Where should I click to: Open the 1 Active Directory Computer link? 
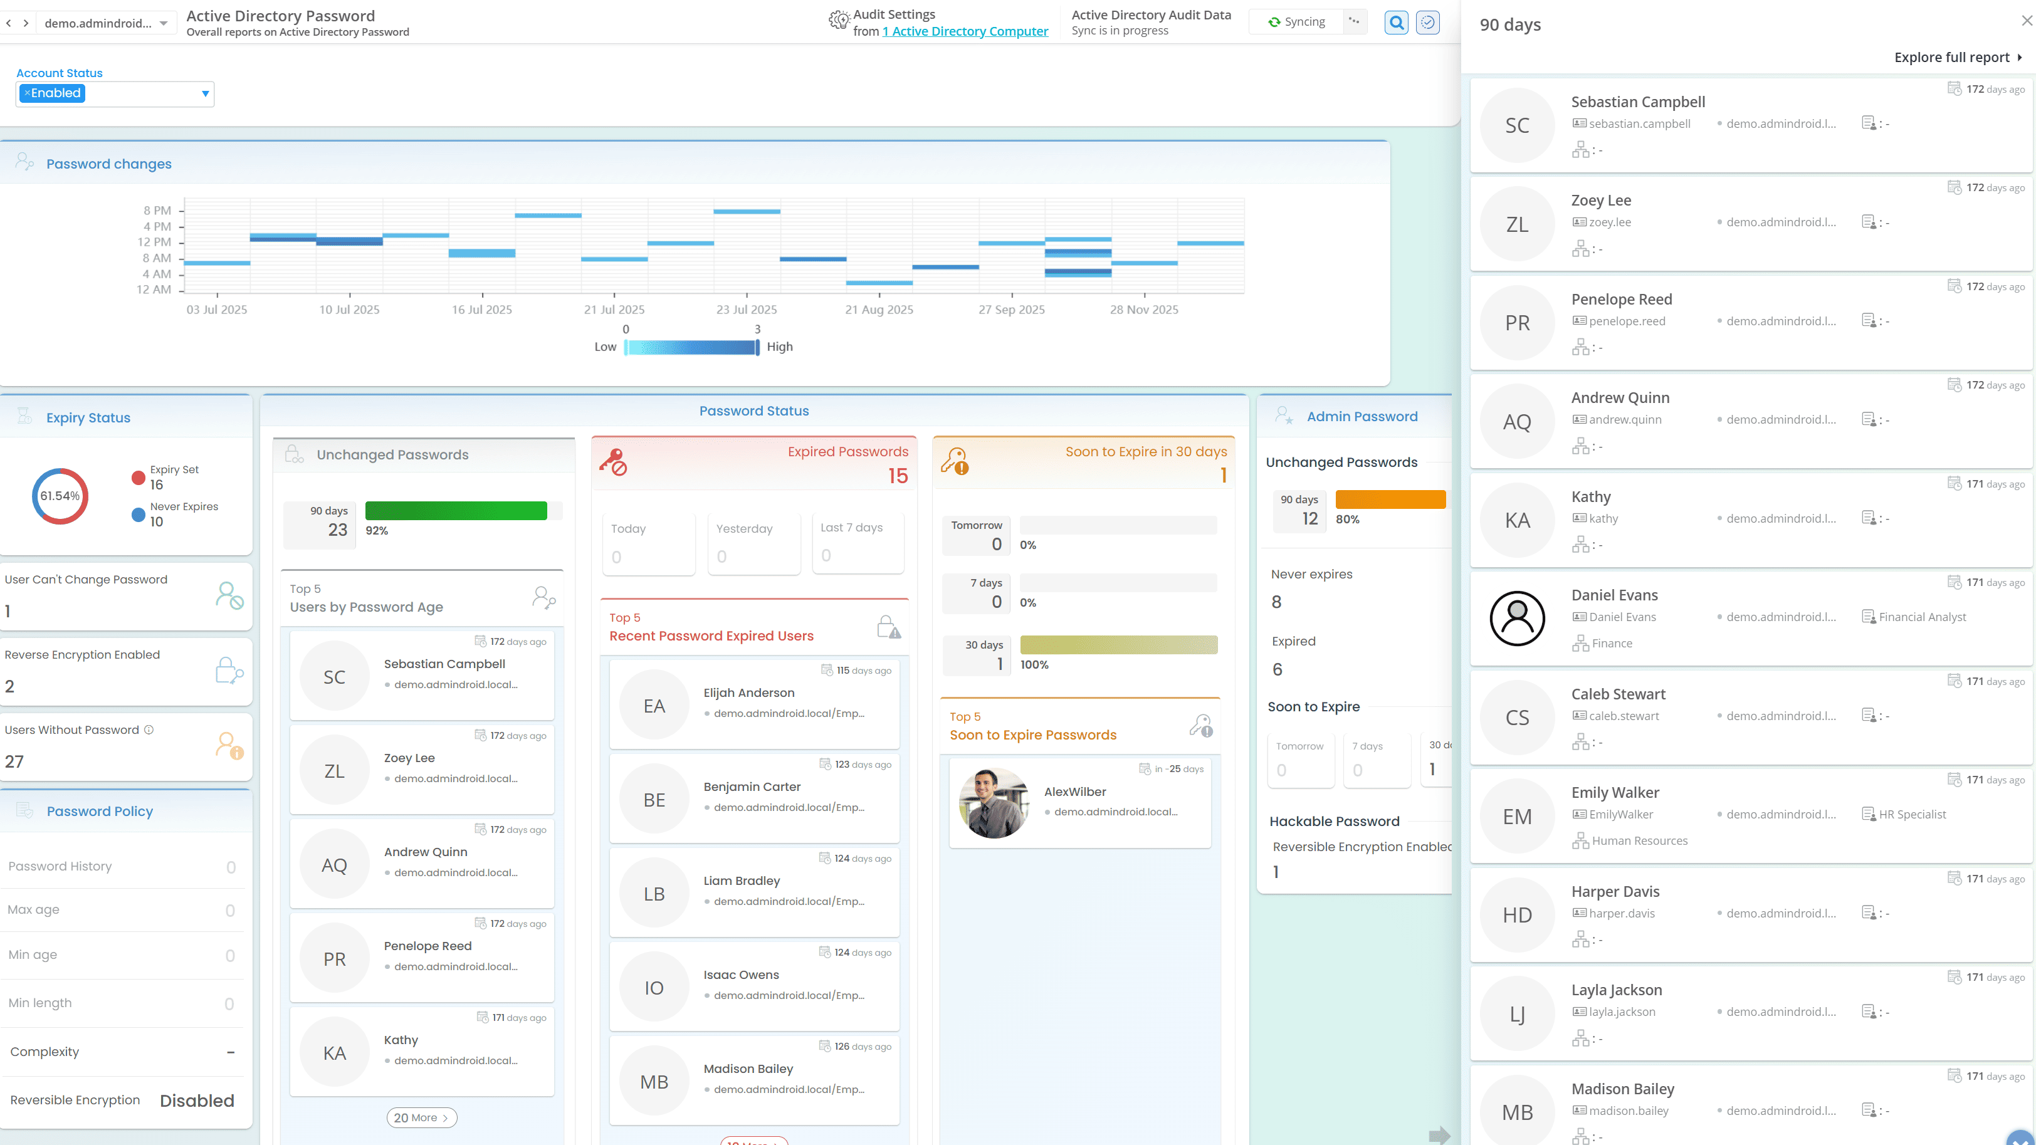(x=965, y=31)
